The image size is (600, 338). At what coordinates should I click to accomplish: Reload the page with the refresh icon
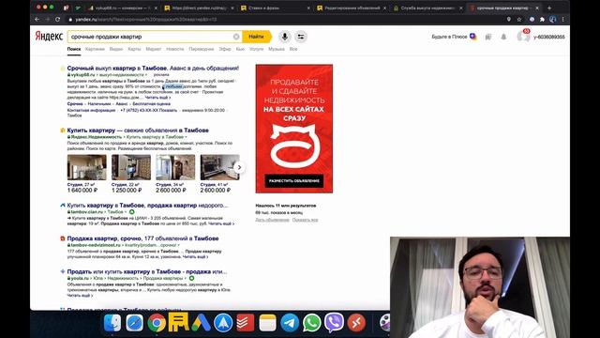click(x=57, y=19)
